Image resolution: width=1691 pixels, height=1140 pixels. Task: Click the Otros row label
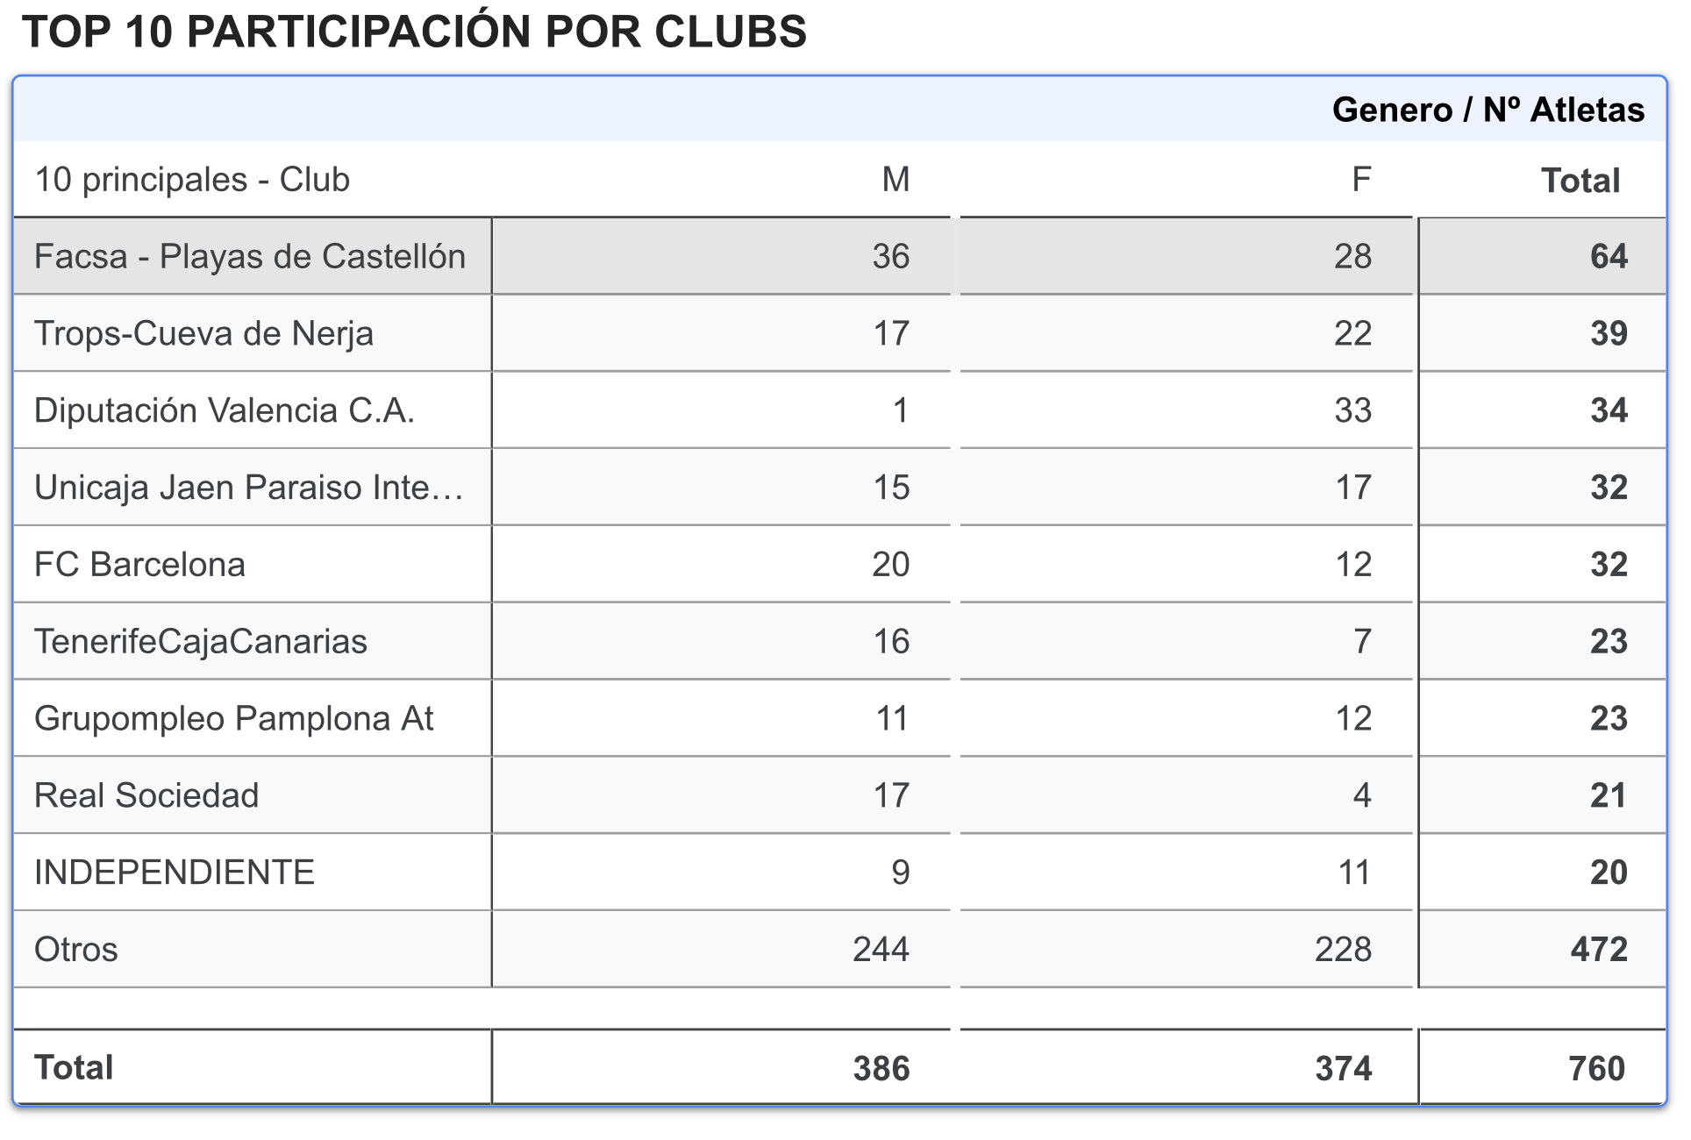[75, 950]
